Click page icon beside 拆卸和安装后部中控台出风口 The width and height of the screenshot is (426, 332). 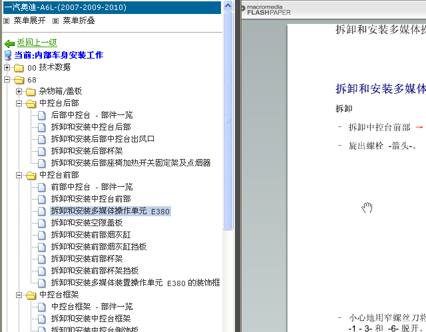(x=41, y=139)
